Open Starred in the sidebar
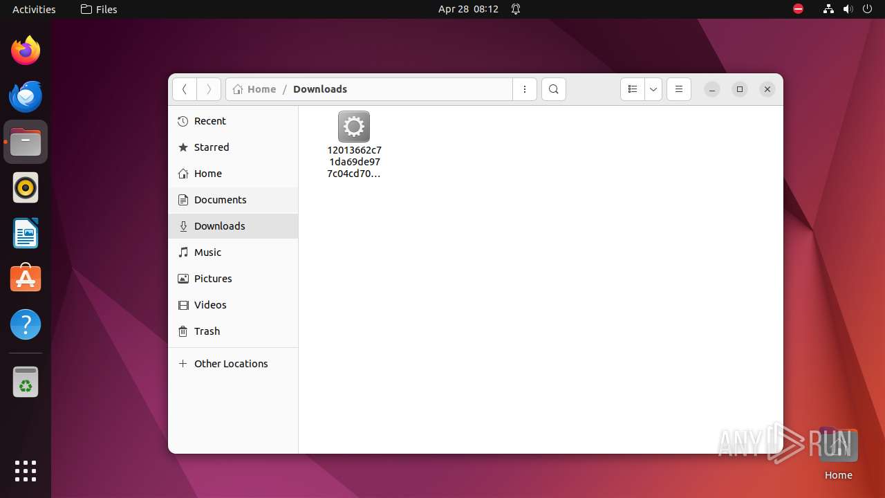This screenshot has width=885, height=498. tap(233, 147)
